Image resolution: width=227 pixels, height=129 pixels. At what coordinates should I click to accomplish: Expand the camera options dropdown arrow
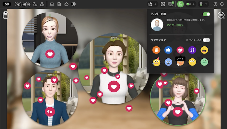(x=194, y=4)
